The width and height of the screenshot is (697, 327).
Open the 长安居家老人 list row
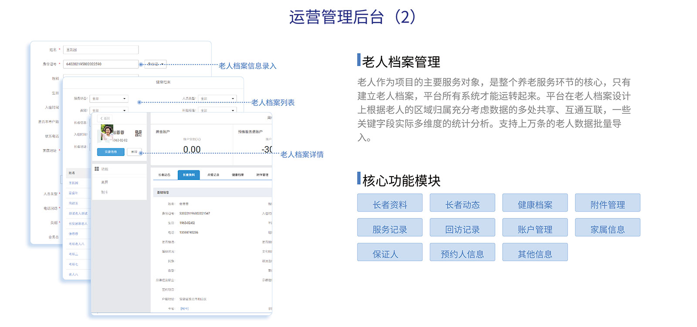pyautogui.click(x=78, y=224)
